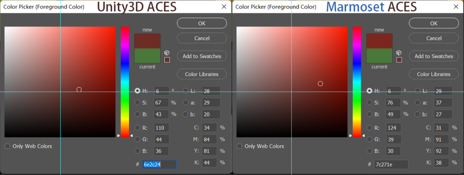The image size is (464, 175).
Task: Click Cancel in the Unity3D ACES picker
Action: (x=202, y=38)
